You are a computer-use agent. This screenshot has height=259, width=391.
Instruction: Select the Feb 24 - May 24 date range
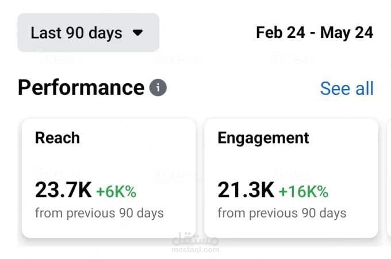coord(315,32)
